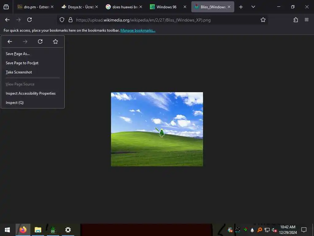
Task: Reload the page from the navigation toolbar
Action: point(29,20)
